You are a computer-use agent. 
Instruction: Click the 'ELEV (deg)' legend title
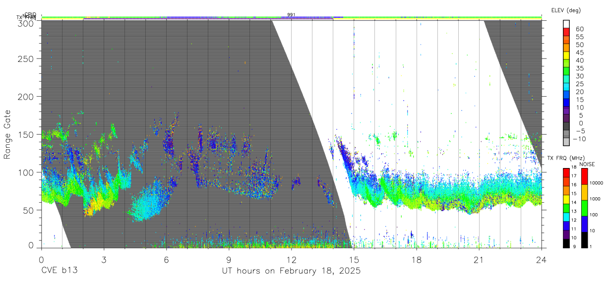(566, 10)
